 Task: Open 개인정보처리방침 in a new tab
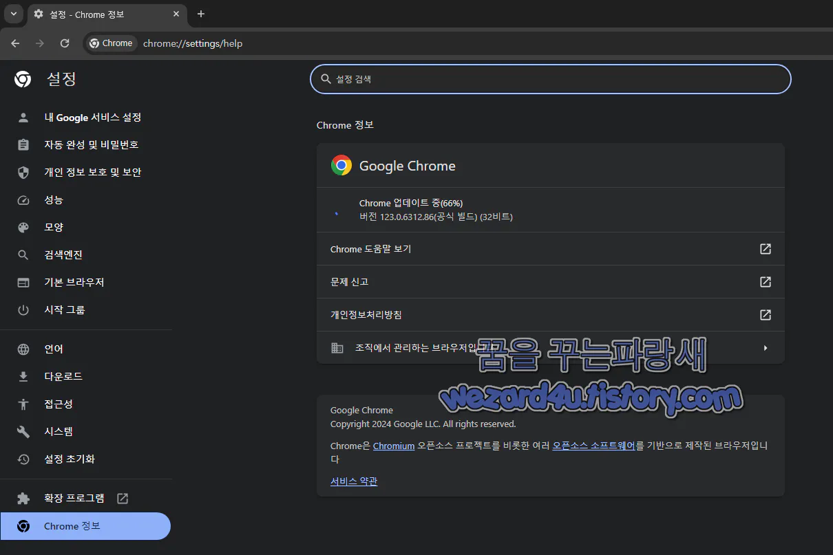coord(765,315)
